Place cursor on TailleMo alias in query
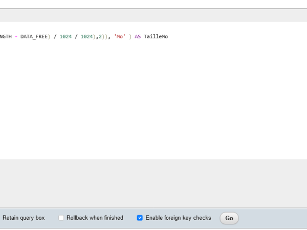The width and height of the screenshot is (307, 230). [x=156, y=37]
